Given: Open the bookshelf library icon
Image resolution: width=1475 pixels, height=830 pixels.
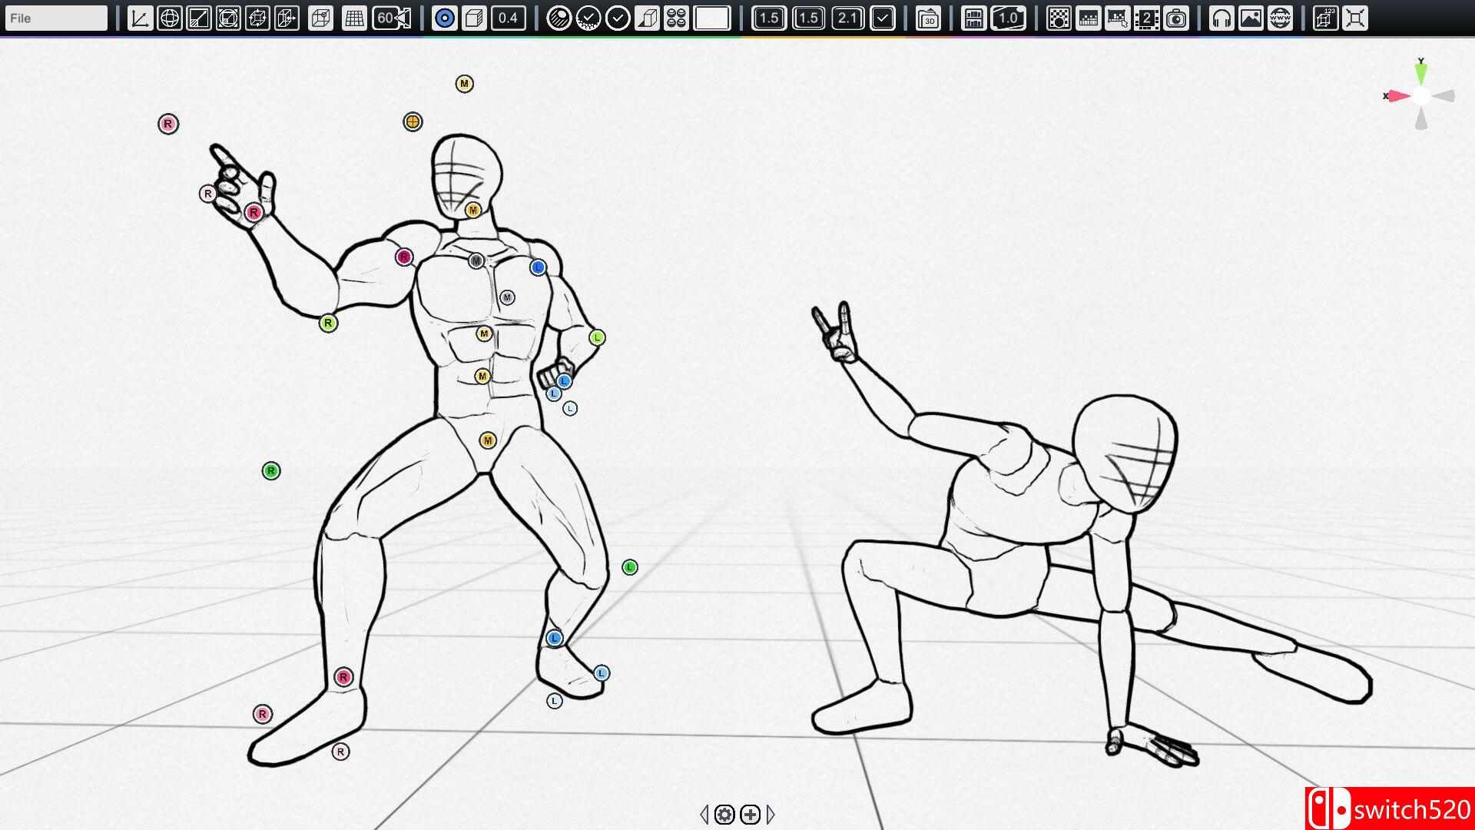Looking at the screenshot, I should point(973,18).
